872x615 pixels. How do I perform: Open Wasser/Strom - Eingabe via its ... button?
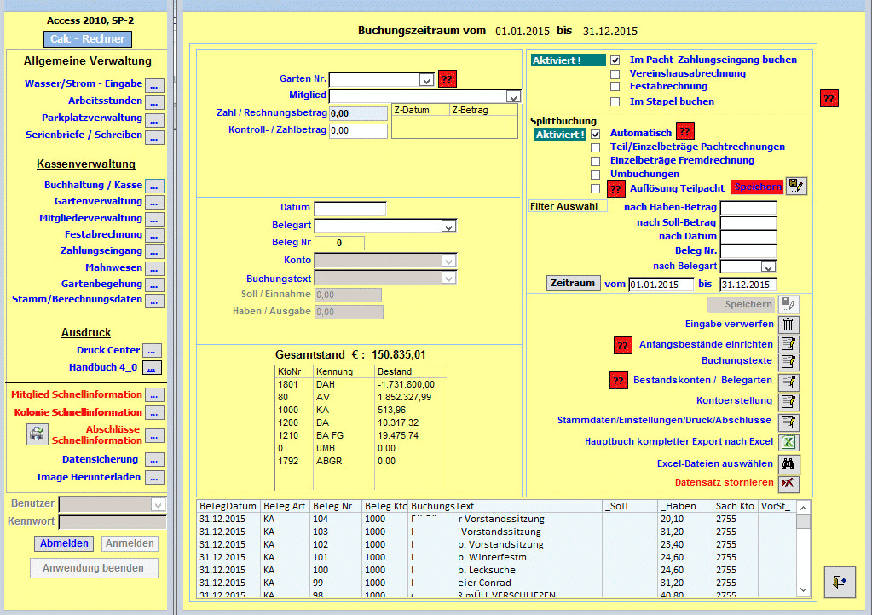click(x=154, y=85)
